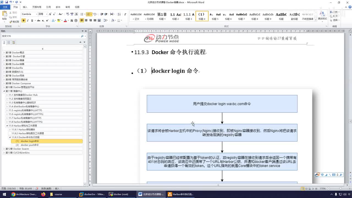352x198 pixels.
Task: Click the Paste (粘贴) icon
Action: click(4, 14)
